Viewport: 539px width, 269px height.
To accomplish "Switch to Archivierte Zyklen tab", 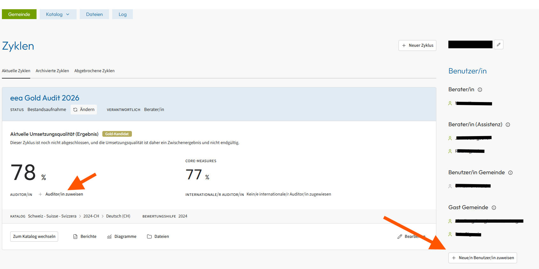I will pos(52,71).
